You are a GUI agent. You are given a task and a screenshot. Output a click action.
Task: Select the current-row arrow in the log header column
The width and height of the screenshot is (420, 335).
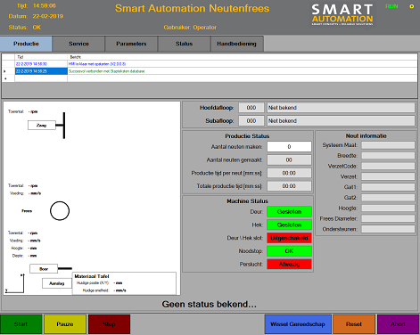4,71
